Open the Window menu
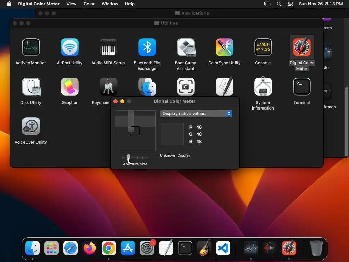 click(x=110, y=4)
